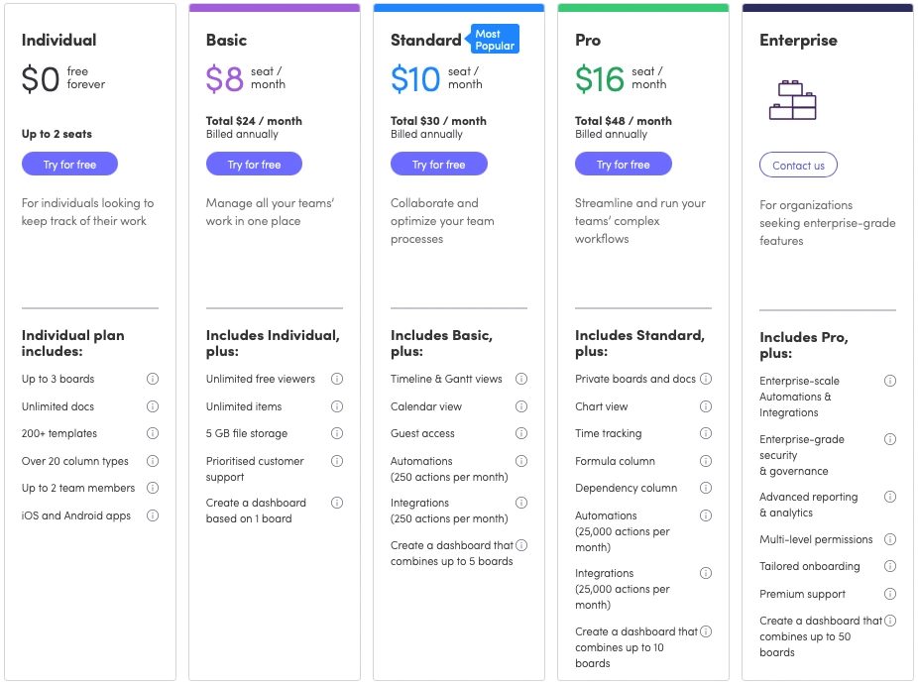Click the info icon beside "Up to 3 boards"
Screen dimensions: 918x685
tap(153, 379)
